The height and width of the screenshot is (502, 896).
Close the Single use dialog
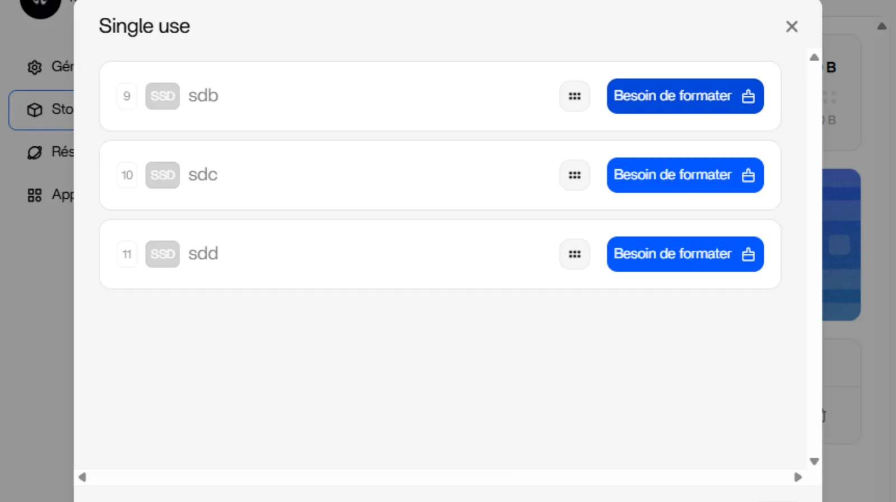tap(791, 26)
